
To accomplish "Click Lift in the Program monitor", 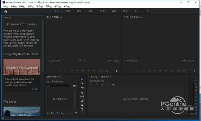I will [179, 71].
